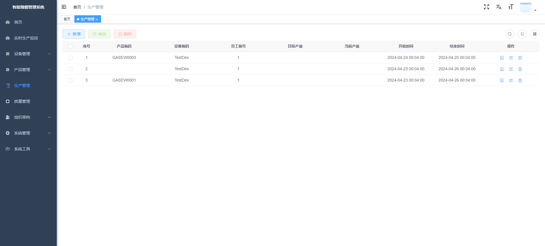
Task: Edit the row with sequence number 2
Action: click(x=511, y=69)
